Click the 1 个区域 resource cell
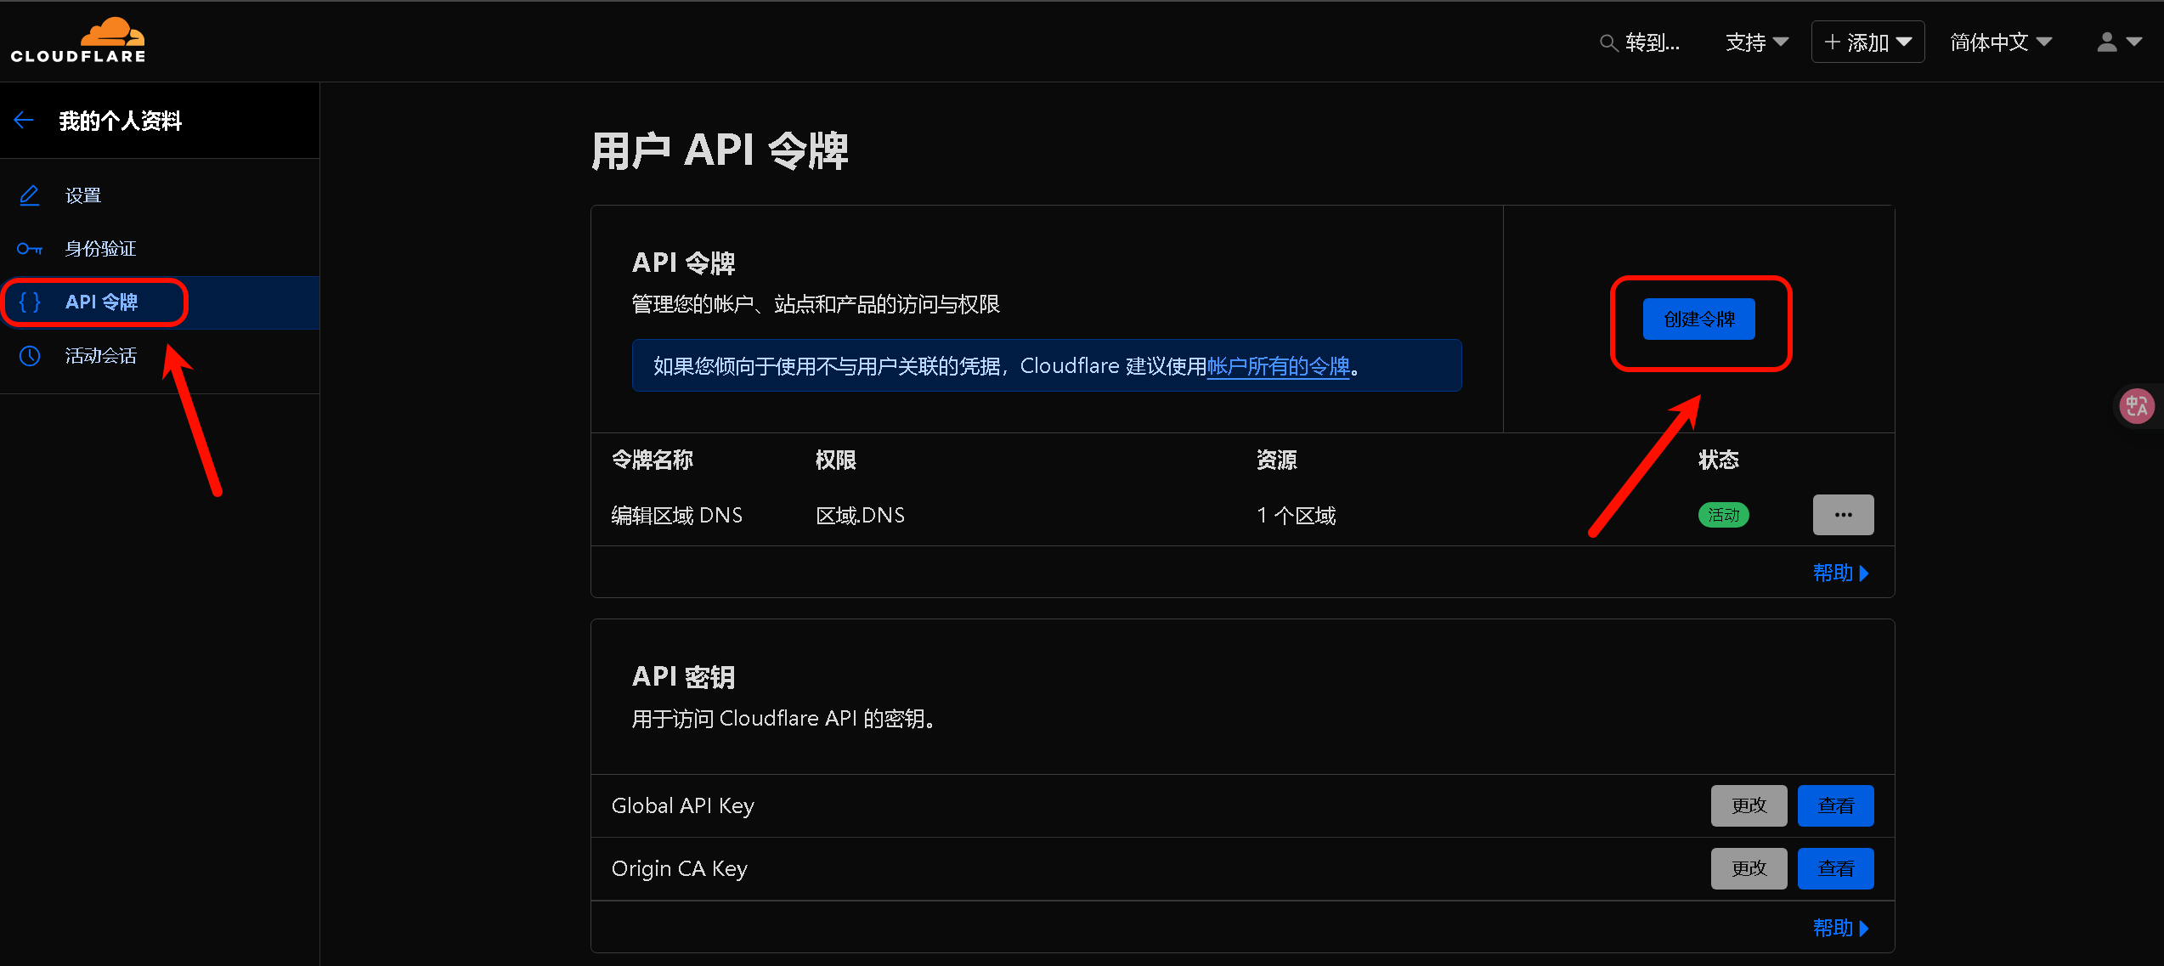This screenshot has height=966, width=2164. point(1297,516)
